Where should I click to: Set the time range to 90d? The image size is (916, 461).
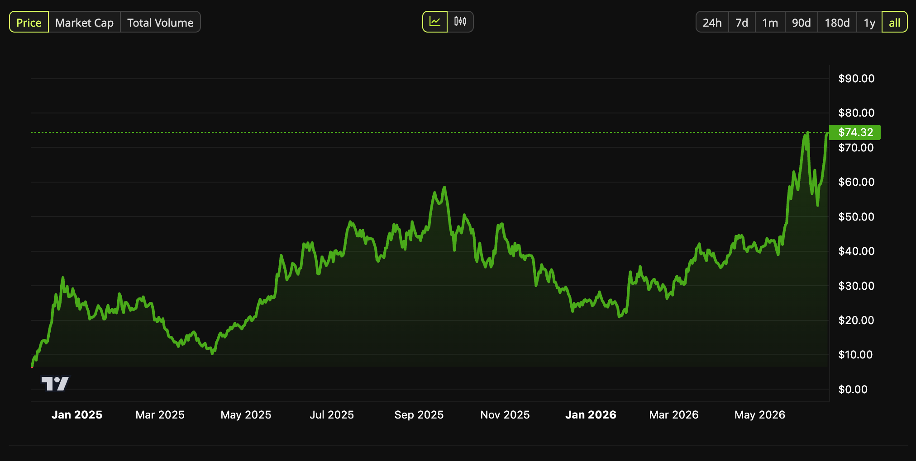point(801,22)
